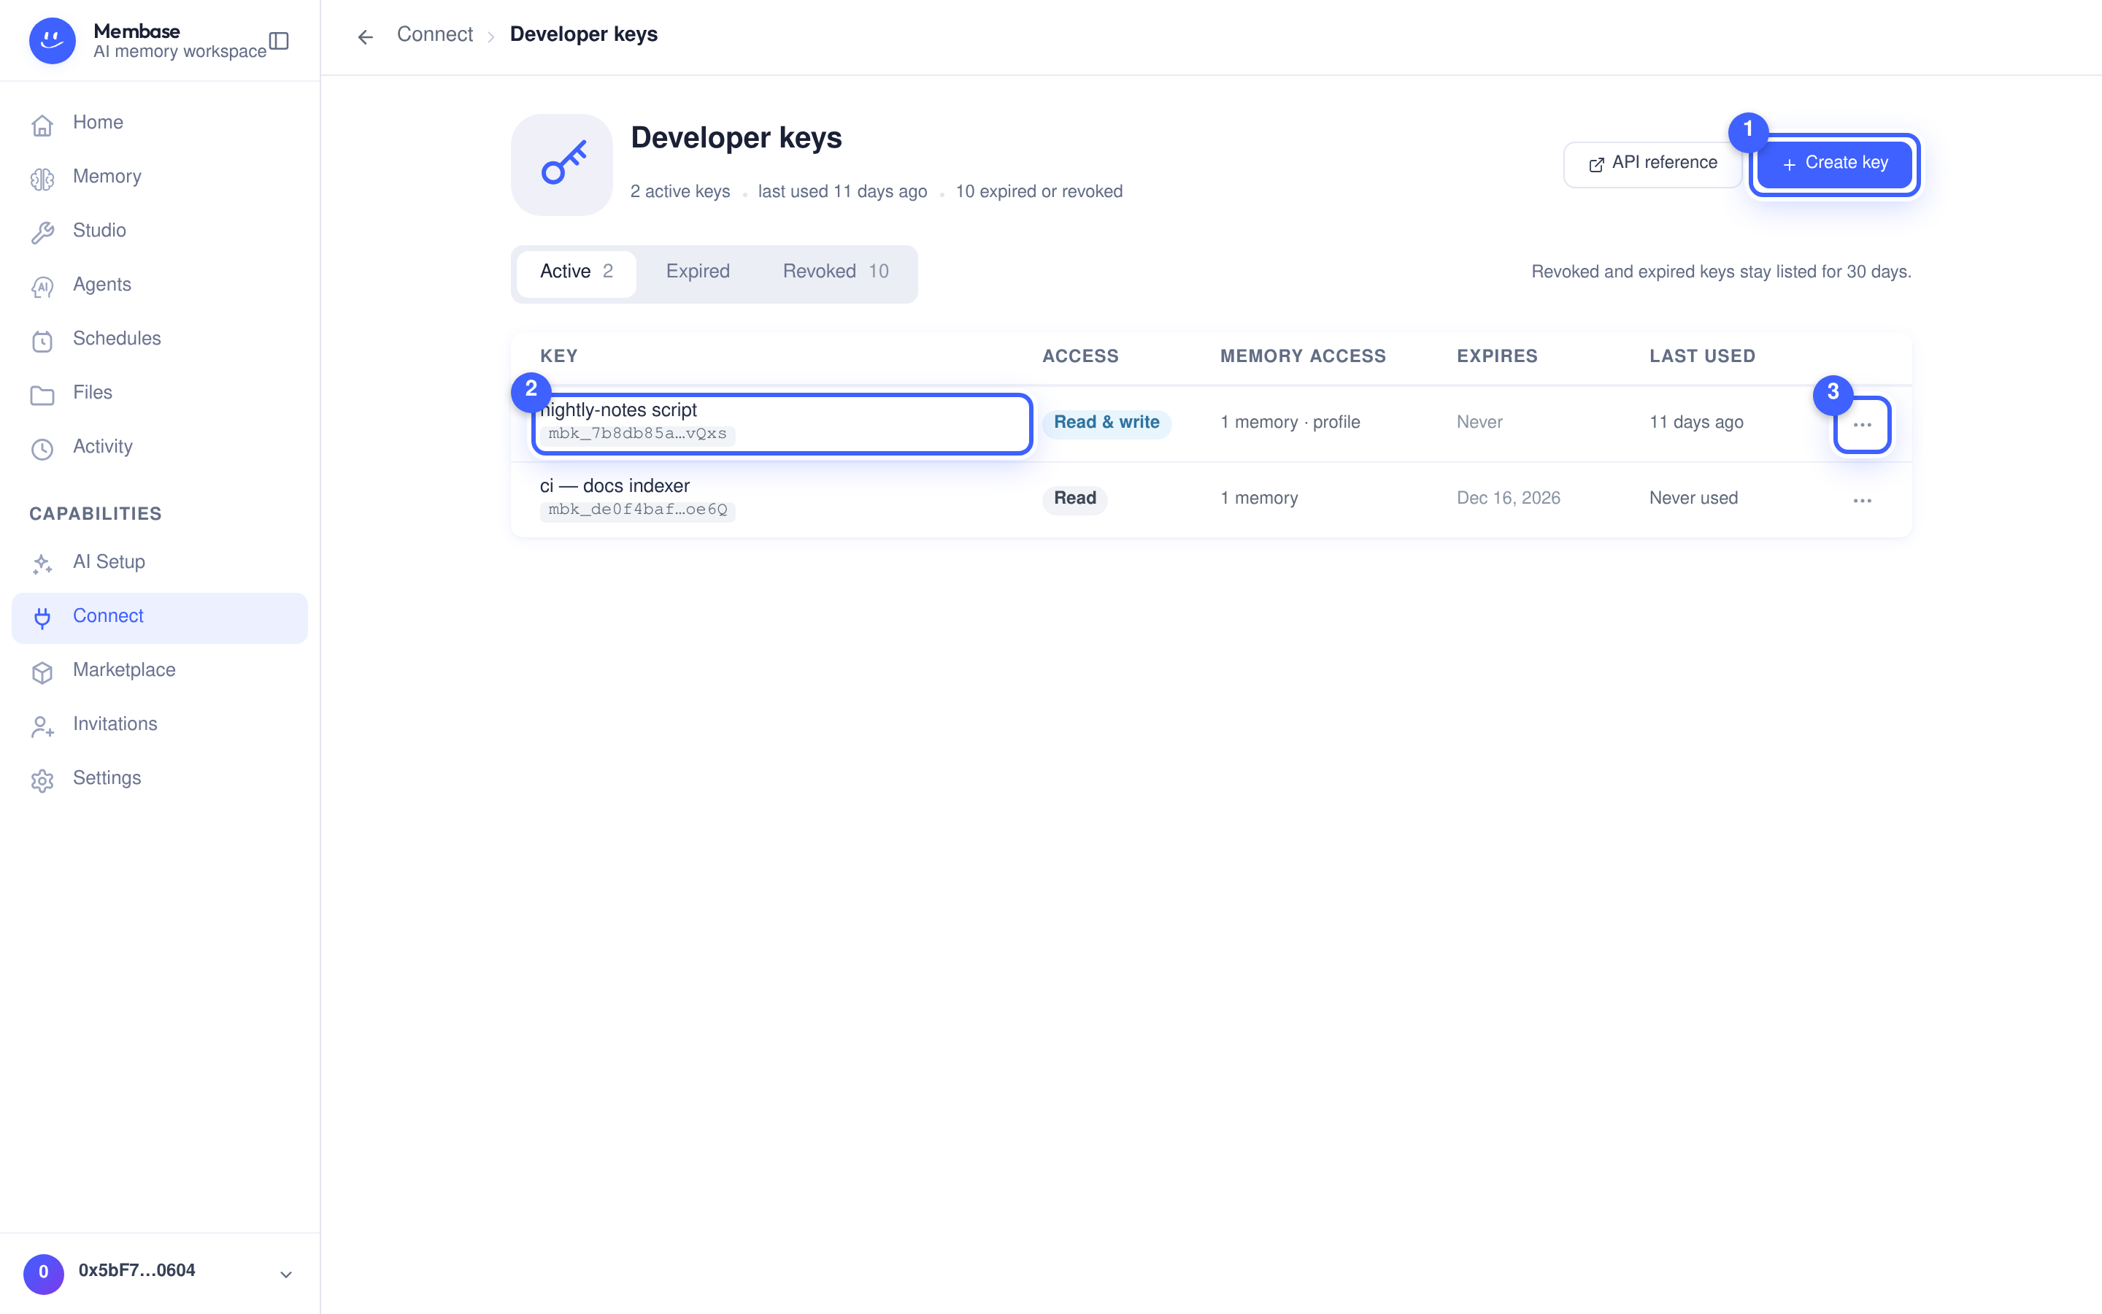Open Schedules via the clock icon
2102x1314 pixels.
[x=42, y=339]
